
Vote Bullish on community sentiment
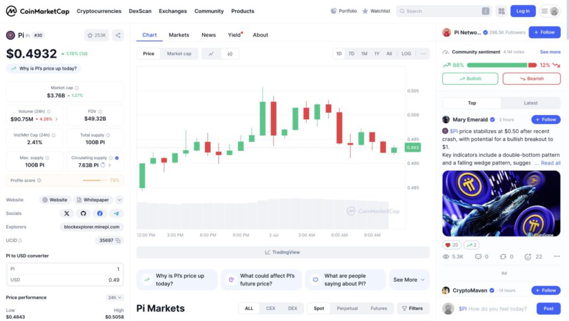click(x=470, y=79)
